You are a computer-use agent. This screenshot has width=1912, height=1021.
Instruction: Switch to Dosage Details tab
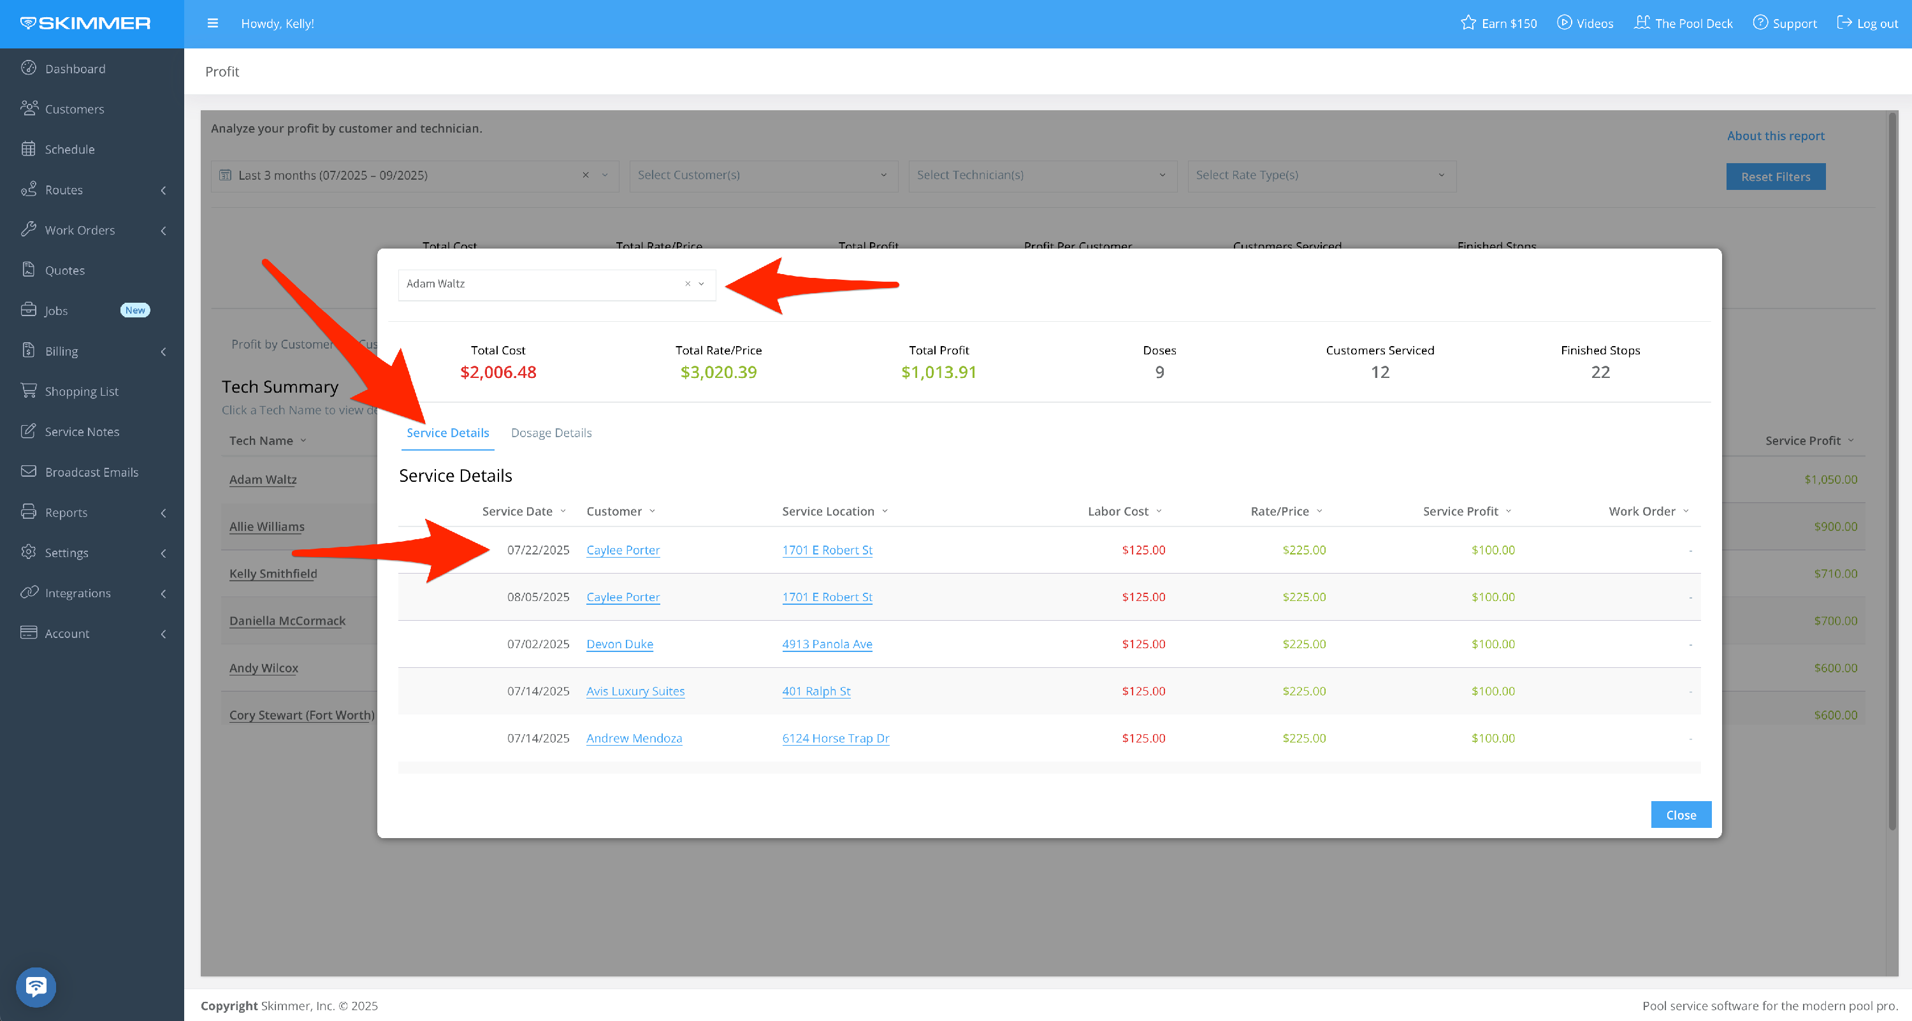551,433
